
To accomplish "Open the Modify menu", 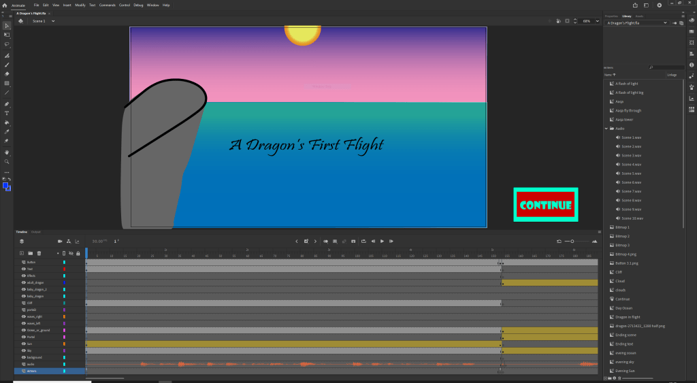I will click(x=80, y=5).
